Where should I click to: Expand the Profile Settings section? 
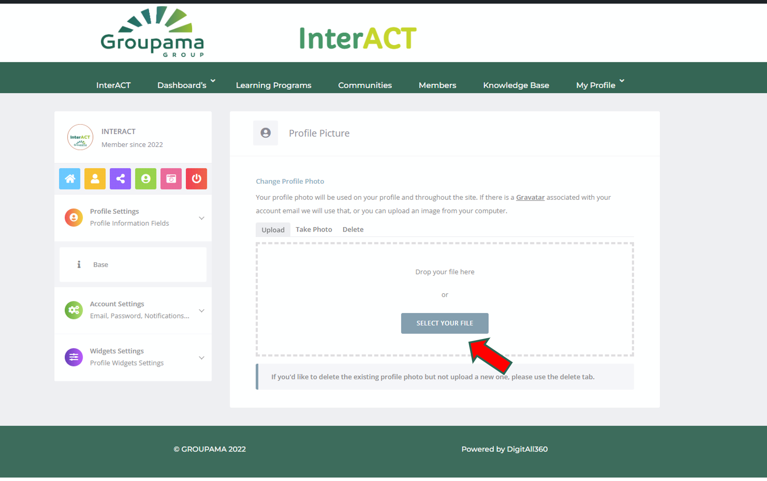(x=201, y=218)
